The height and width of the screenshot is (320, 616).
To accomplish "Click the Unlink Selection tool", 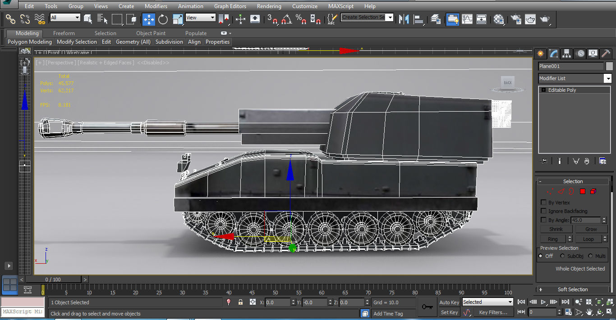I will coord(25,19).
